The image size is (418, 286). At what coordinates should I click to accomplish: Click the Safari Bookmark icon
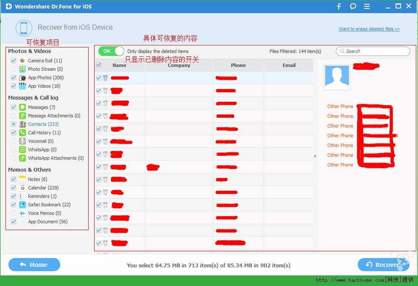22,205
